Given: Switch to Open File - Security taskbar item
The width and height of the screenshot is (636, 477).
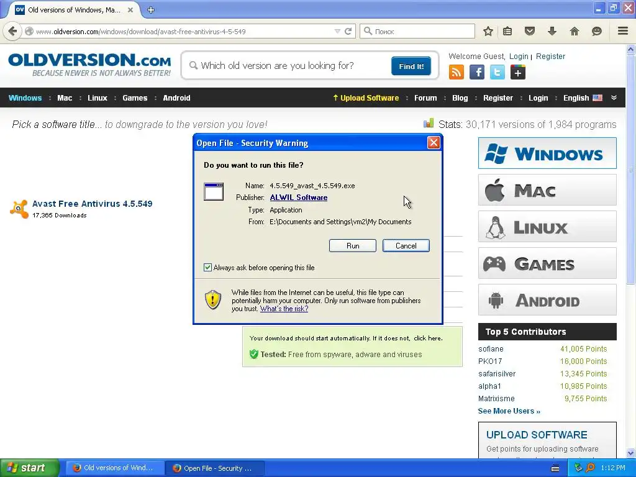Looking at the screenshot, I should 215,468.
